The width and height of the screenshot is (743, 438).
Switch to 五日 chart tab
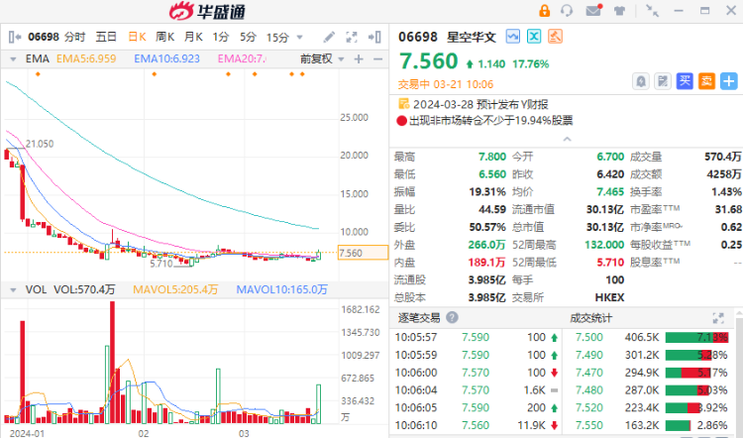tap(106, 37)
